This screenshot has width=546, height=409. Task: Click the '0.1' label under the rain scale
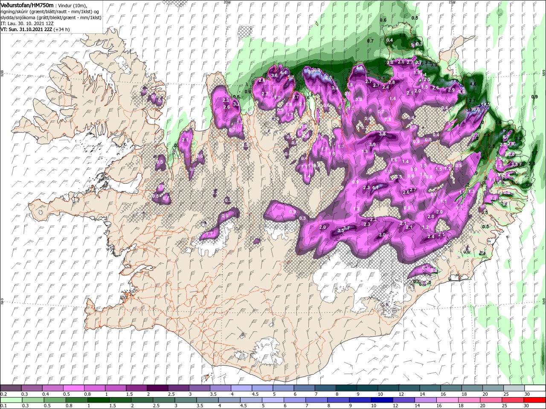point(3,406)
